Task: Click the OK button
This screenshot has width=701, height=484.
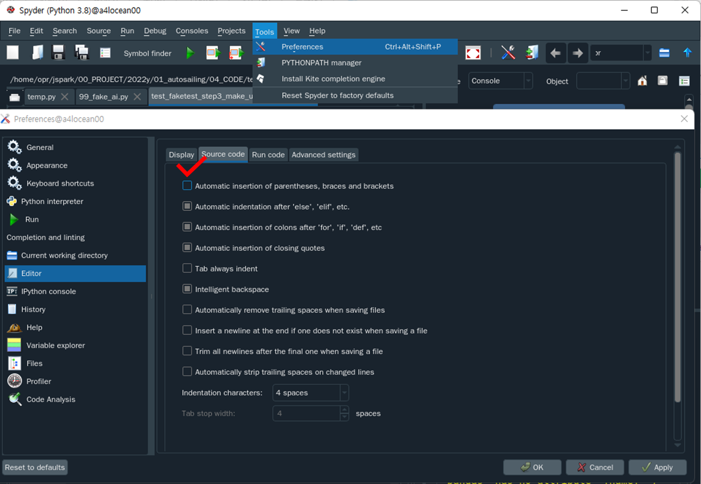Action: tap(532, 467)
